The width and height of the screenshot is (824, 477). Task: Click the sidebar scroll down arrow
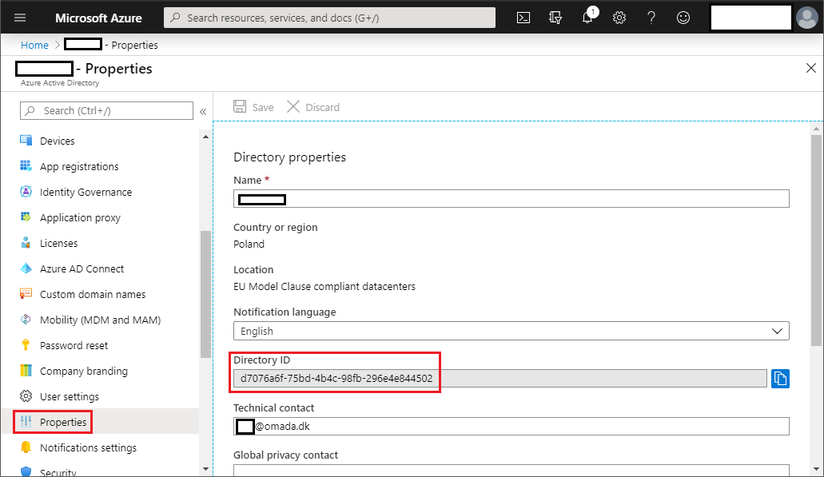point(205,468)
